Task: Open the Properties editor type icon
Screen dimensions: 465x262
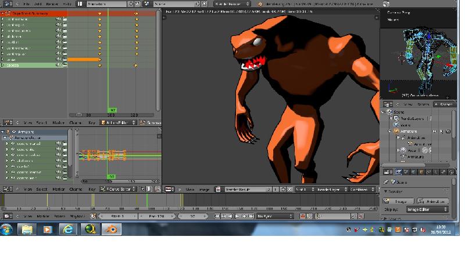Action: [387, 172]
